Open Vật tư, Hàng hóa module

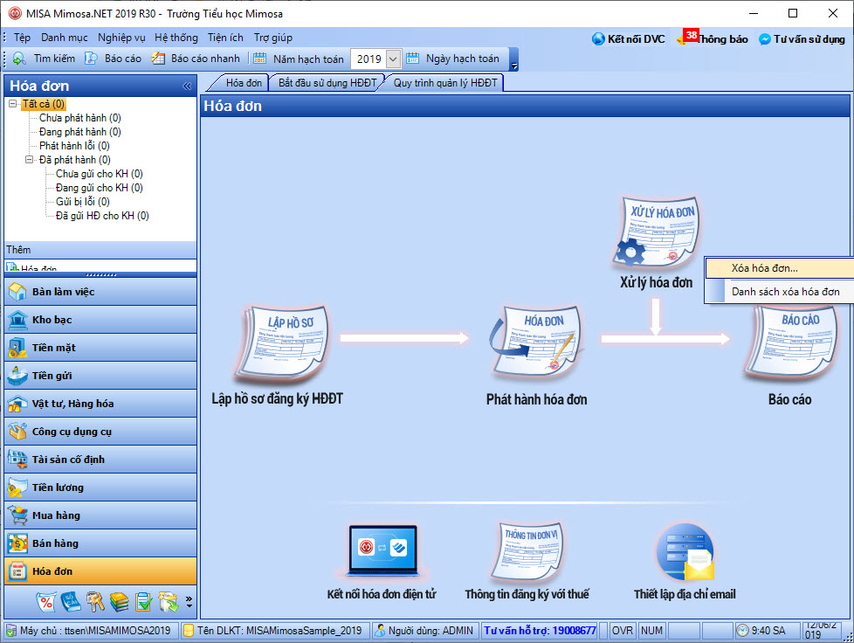point(100,404)
